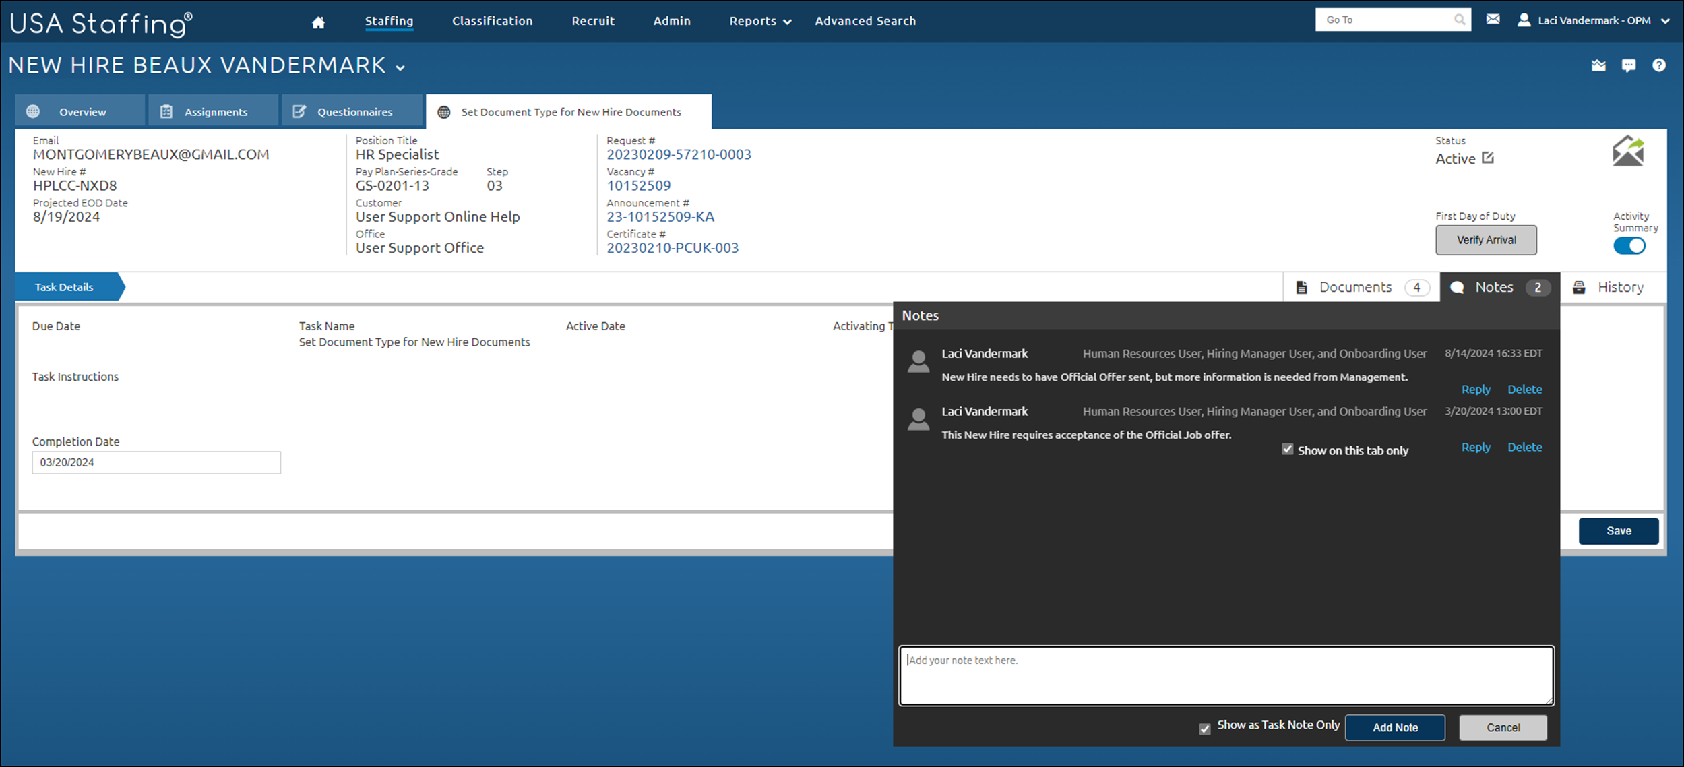Open the mail envelope icon in the top bar

(1493, 20)
